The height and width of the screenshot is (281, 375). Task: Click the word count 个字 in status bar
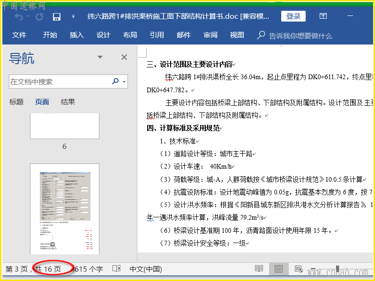pos(88,269)
